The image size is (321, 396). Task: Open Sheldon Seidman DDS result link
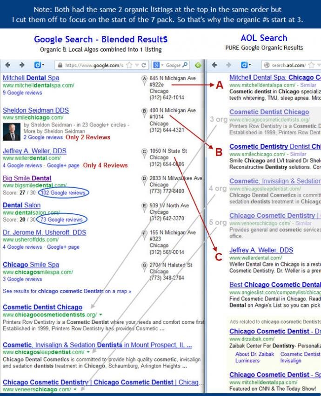(36, 110)
